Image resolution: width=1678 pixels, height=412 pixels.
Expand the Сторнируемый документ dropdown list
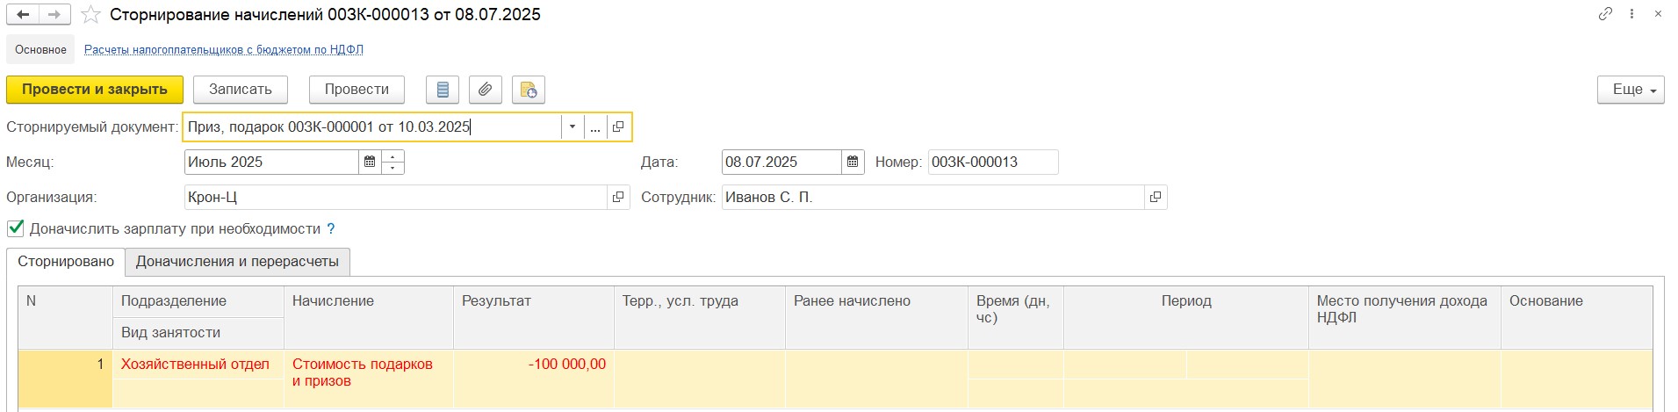[573, 126]
